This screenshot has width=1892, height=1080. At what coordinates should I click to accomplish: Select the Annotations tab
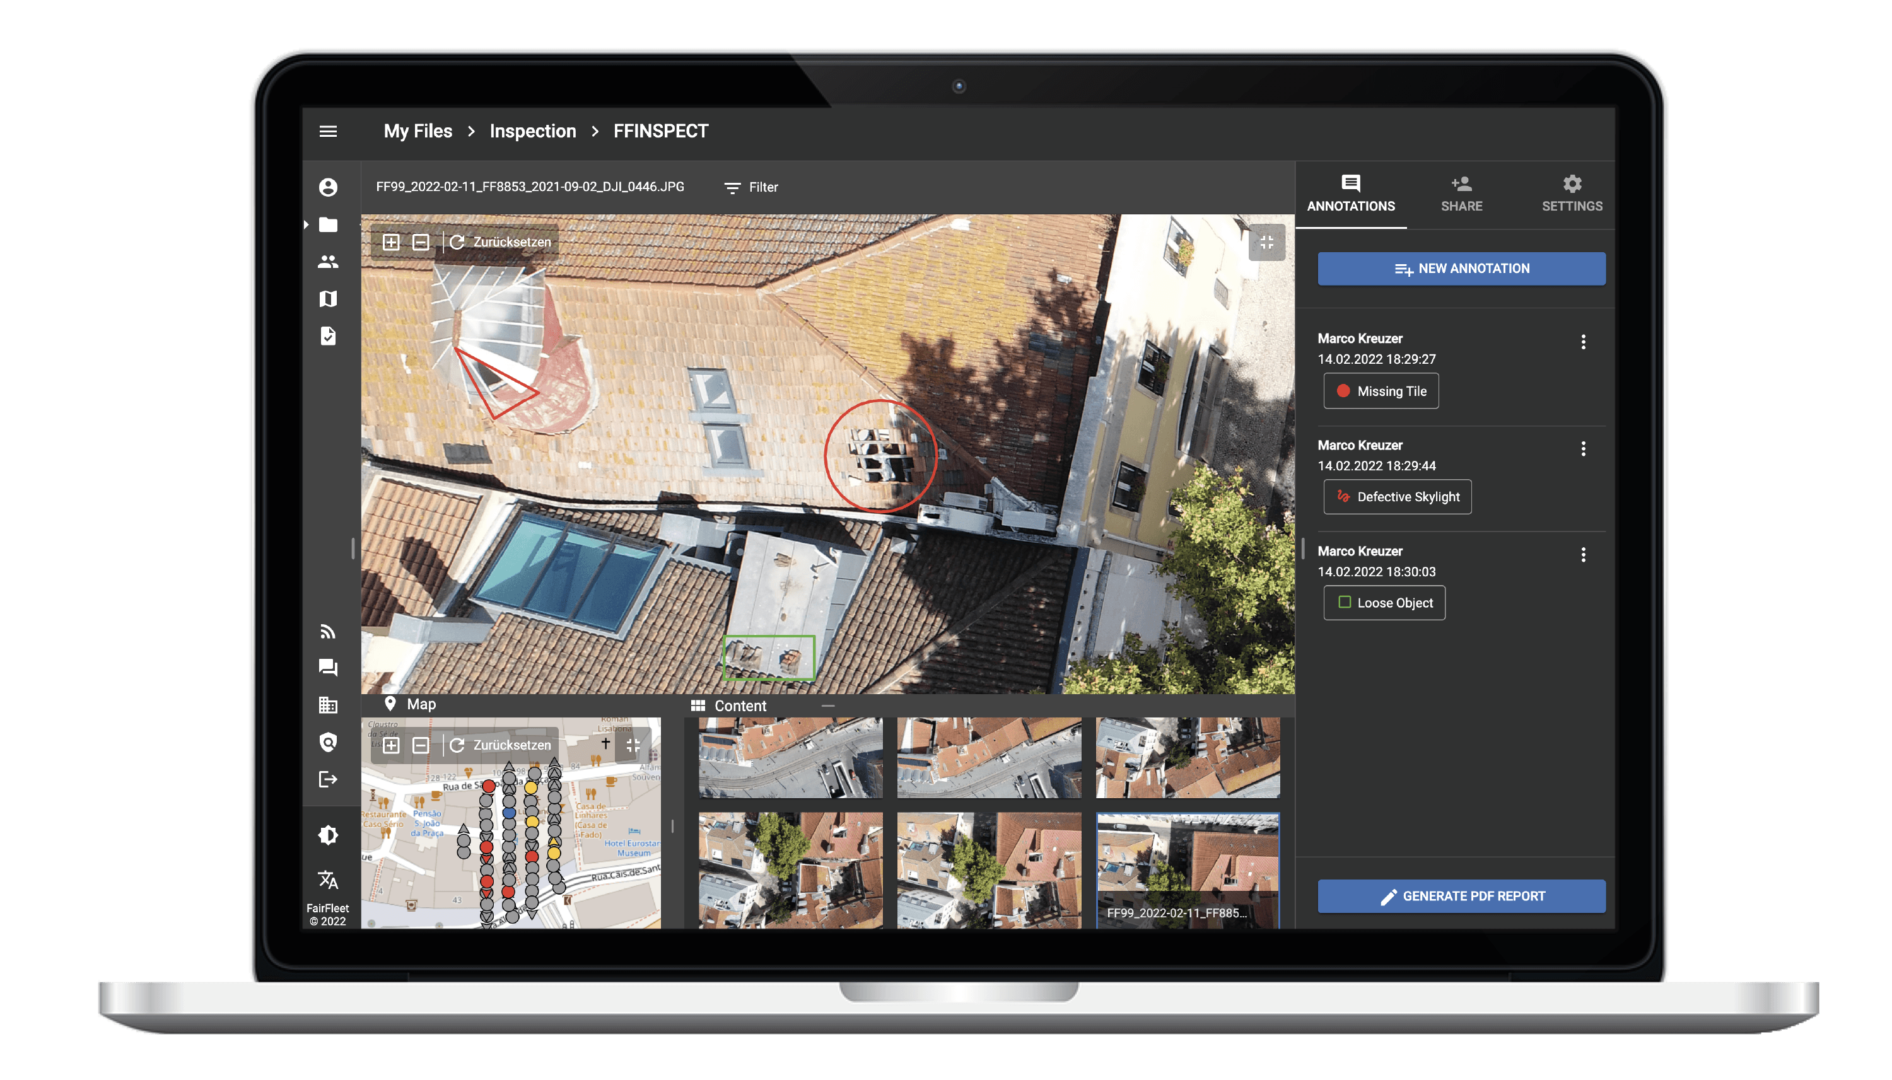pos(1352,192)
